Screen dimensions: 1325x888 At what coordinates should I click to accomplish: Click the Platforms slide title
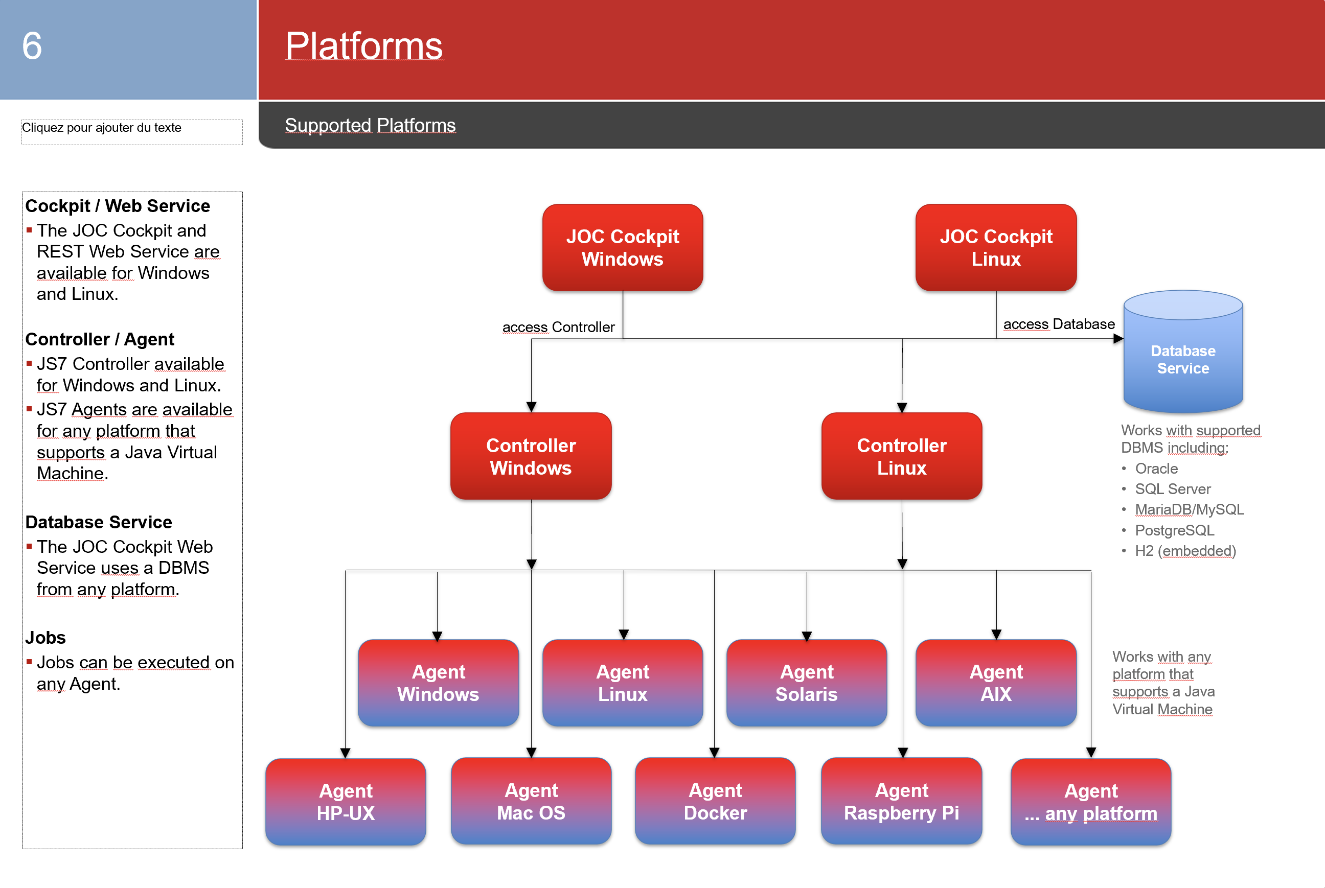pos(363,46)
